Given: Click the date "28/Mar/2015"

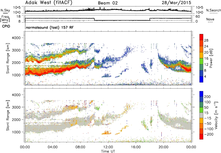Looking at the screenshot, I should [x=176, y=2].
